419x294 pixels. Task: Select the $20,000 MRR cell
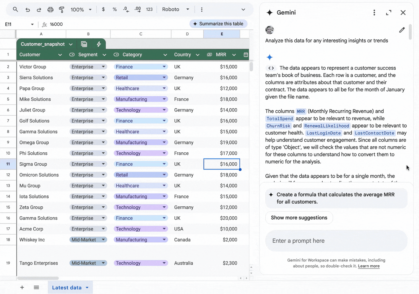click(x=221, y=218)
